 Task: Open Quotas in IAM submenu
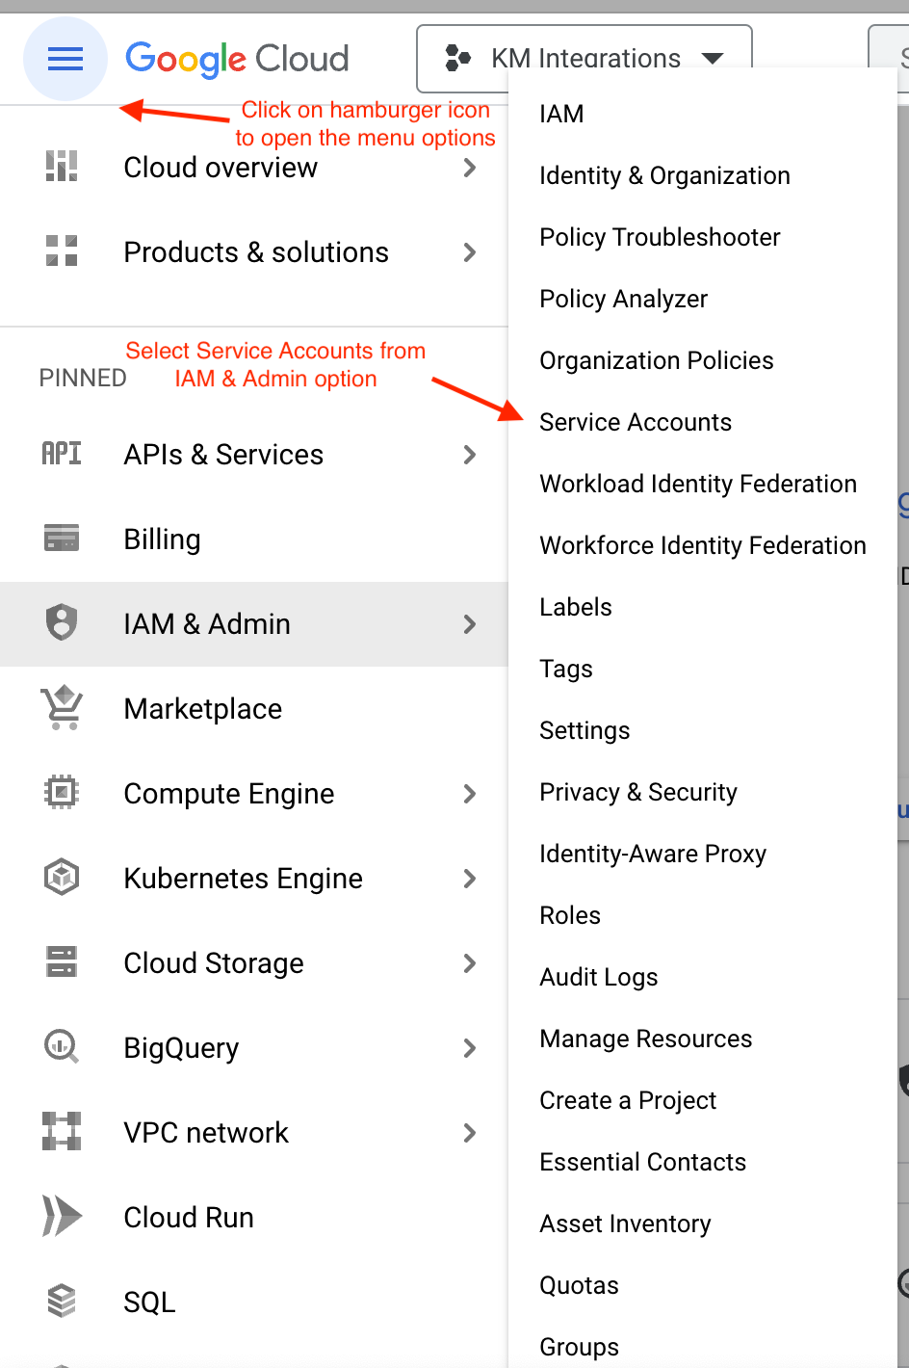(x=579, y=1285)
